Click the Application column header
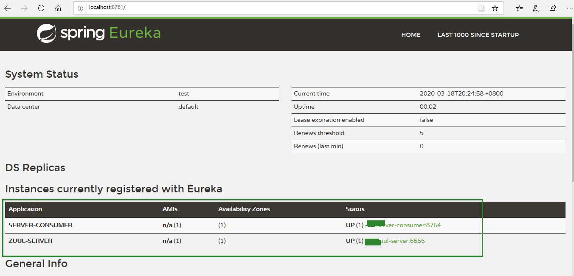 pyautogui.click(x=25, y=209)
